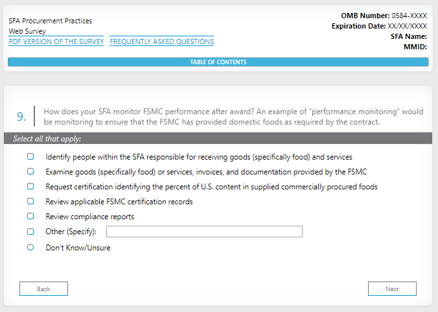438x312 pixels.
Task: Open the Frequently Asked Questions link
Action: [x=162, y=42]
